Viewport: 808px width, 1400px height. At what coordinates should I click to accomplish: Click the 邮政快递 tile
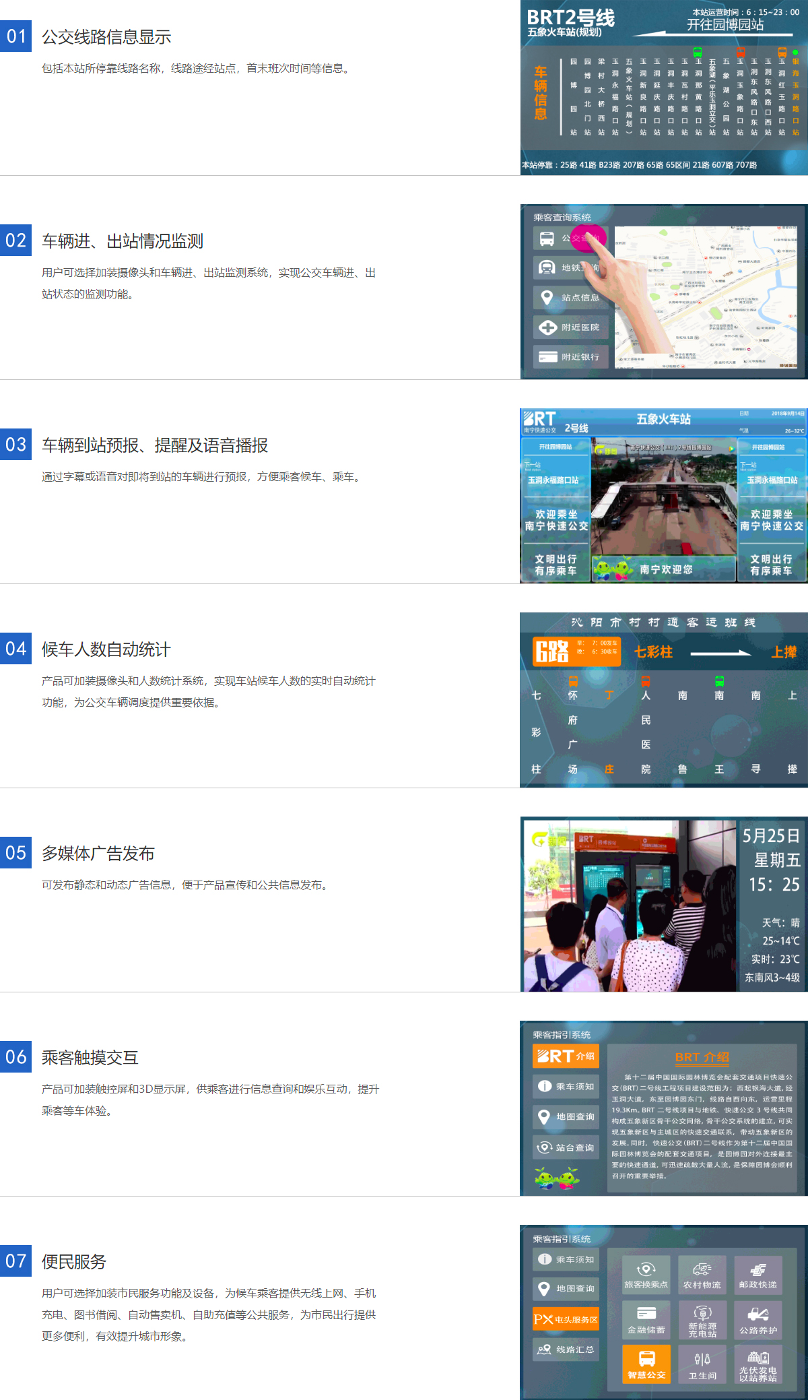click(758, 1275)
